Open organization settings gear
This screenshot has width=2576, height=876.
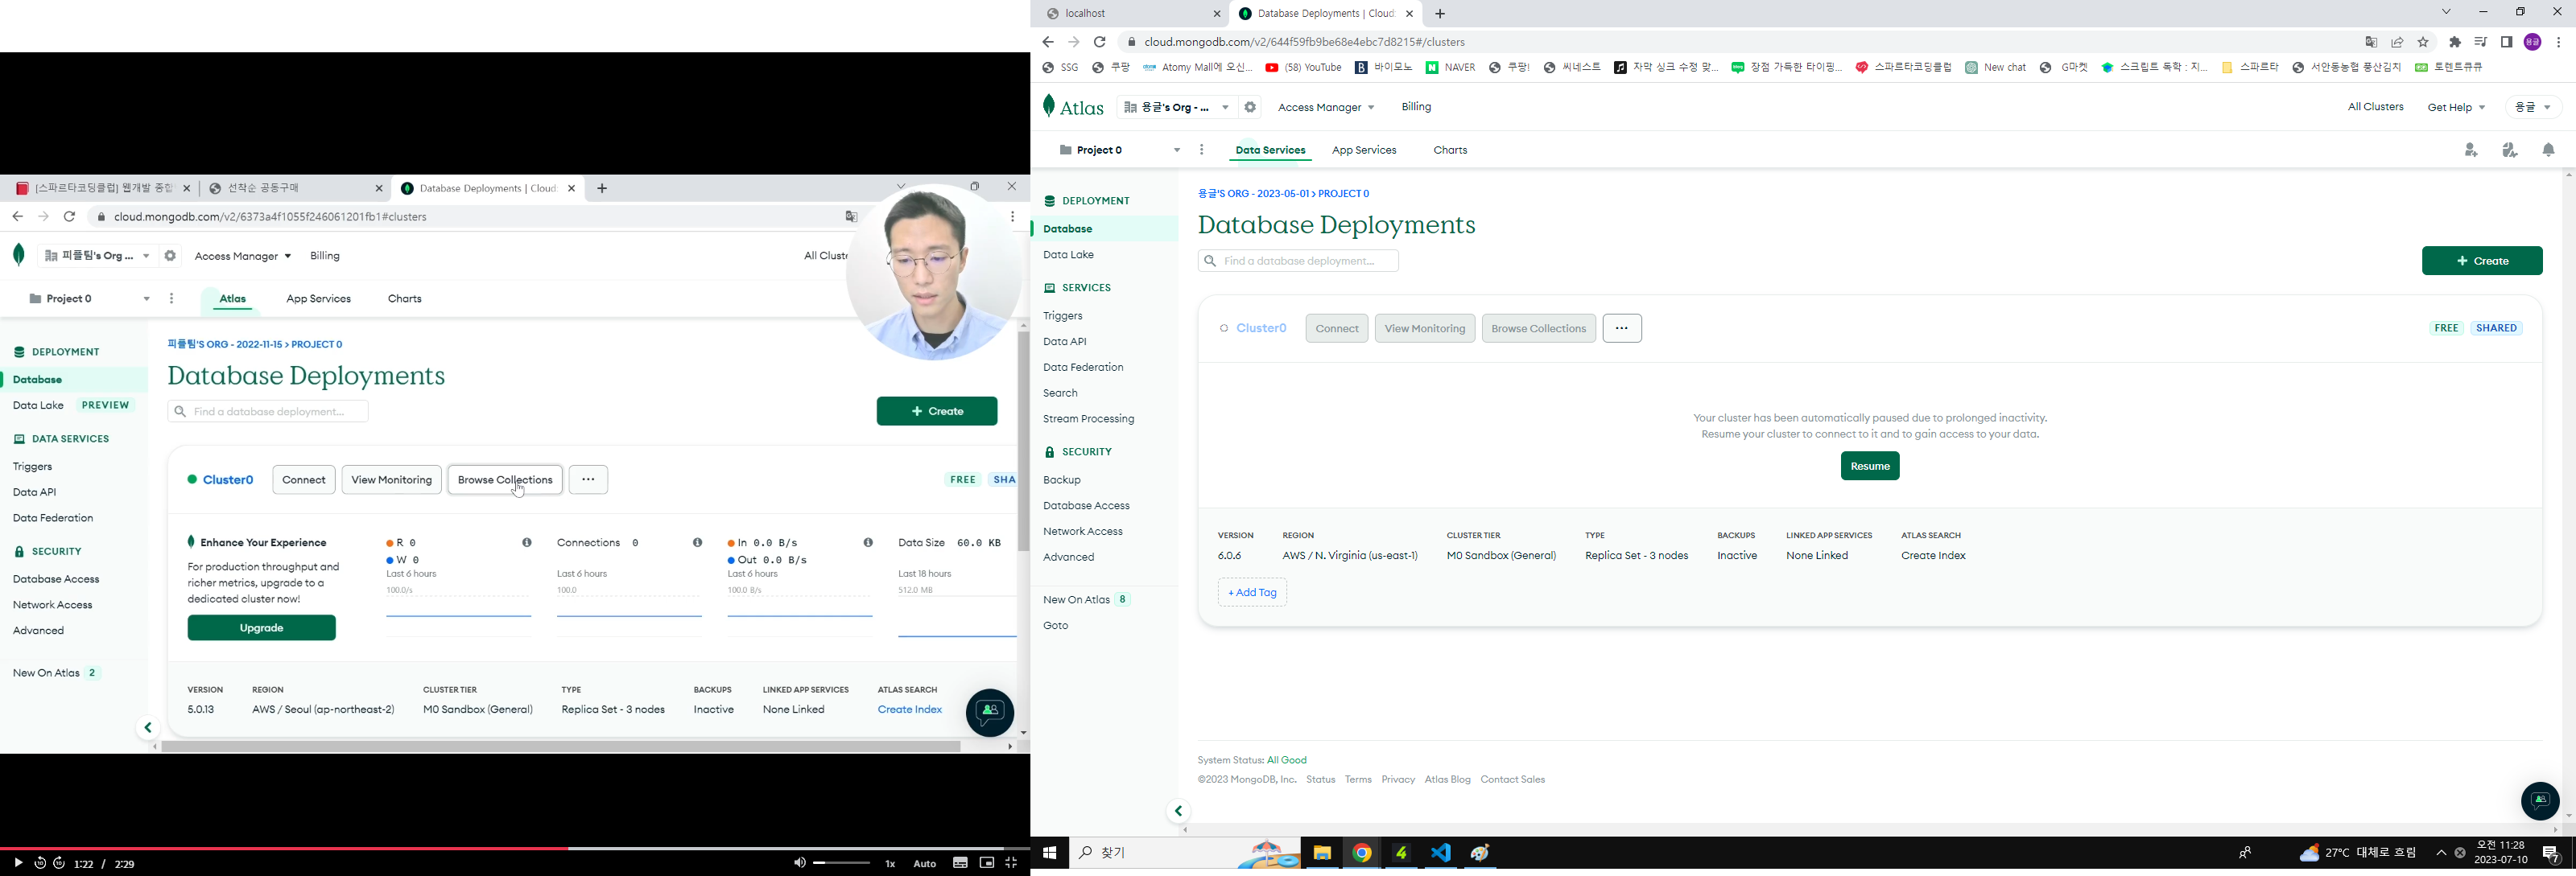tap(1250, 107)
